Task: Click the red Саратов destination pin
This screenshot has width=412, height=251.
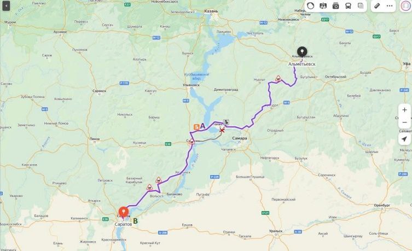Action: (x=124, y=213)
